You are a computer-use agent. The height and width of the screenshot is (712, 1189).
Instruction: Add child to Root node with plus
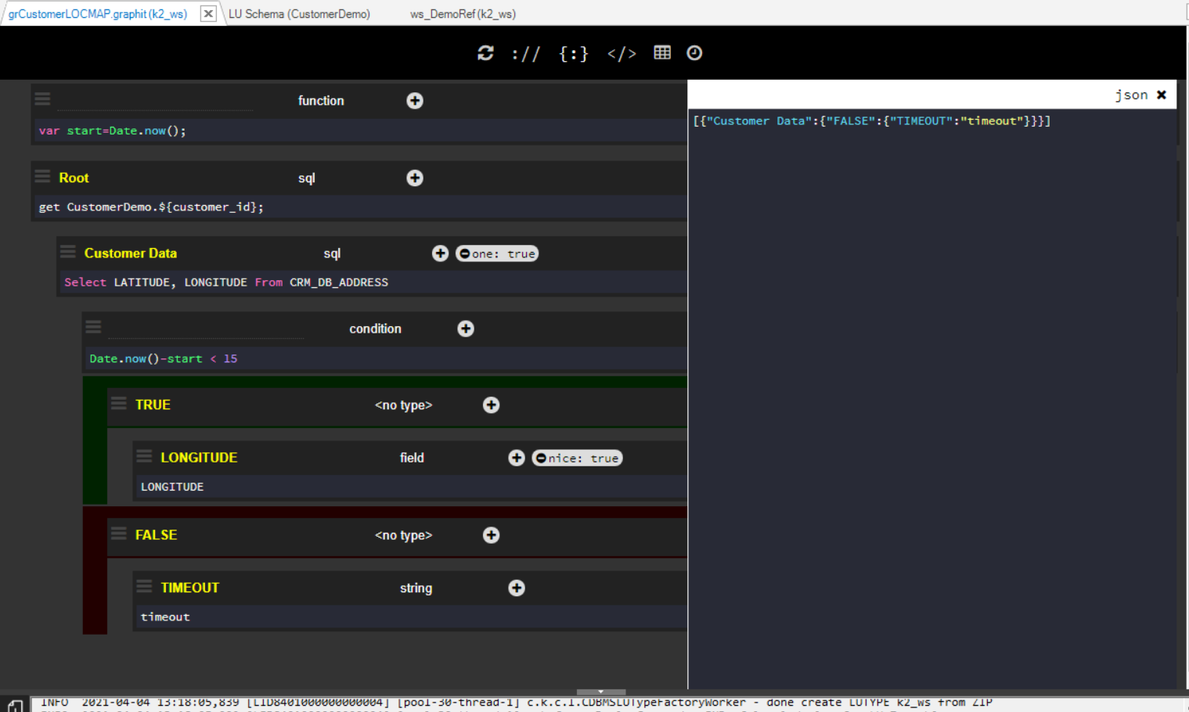pyautogui.click(x=415, y=178)
